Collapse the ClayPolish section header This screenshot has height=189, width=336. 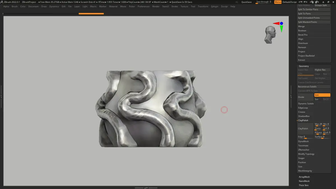(x=303, y=120)
